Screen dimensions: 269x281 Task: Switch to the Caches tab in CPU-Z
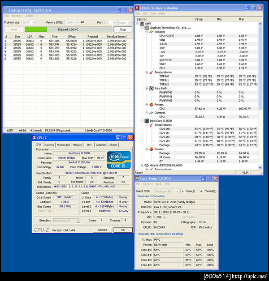click(49, 145)
